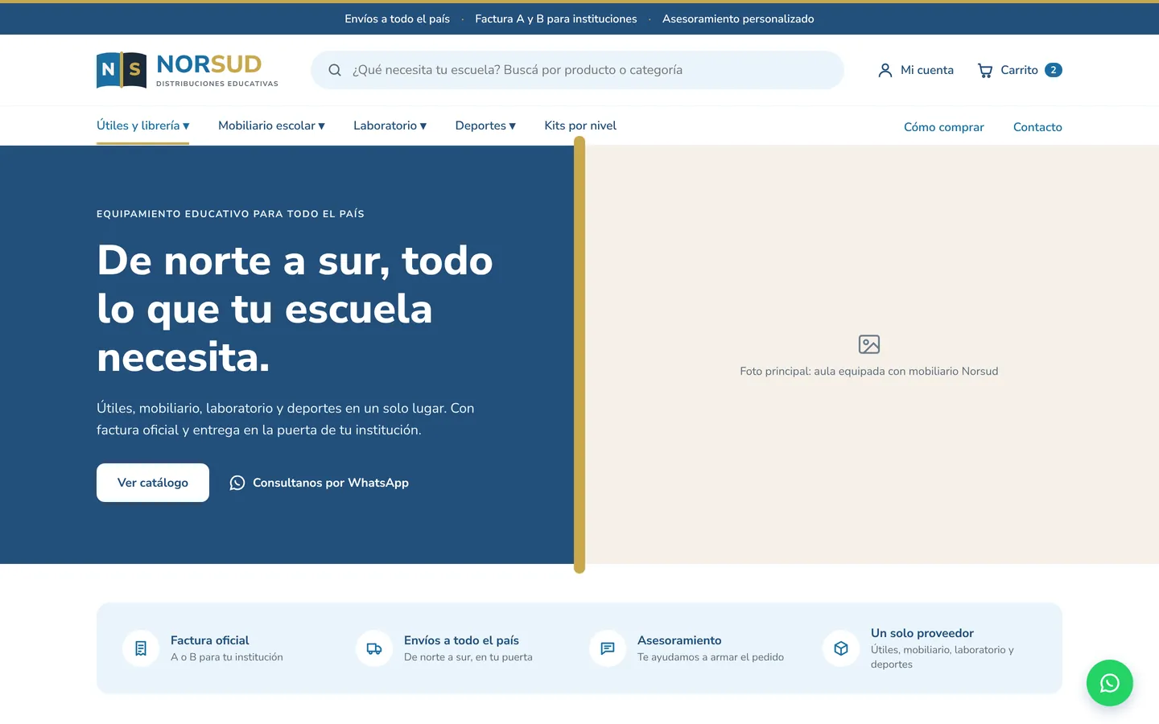Open the floating green WhatsApp chat button
The width and height of the screenshot is (1159, 724).
click(1110, 683)
